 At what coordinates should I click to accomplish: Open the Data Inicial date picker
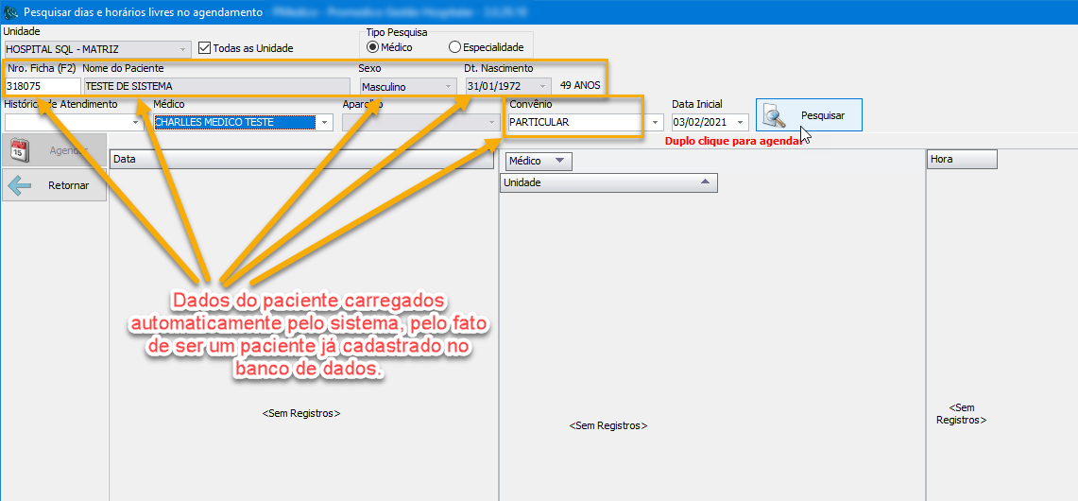tap(740, 123)
